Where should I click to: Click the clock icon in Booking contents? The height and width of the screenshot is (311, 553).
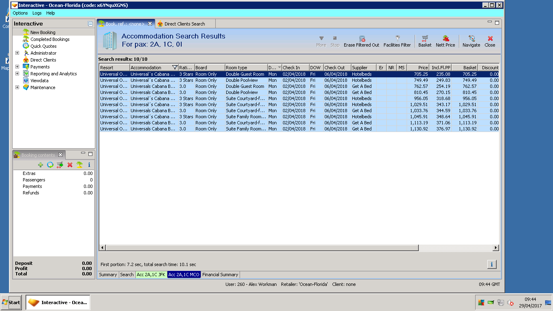pyautogui.click(x=50, y=165)
